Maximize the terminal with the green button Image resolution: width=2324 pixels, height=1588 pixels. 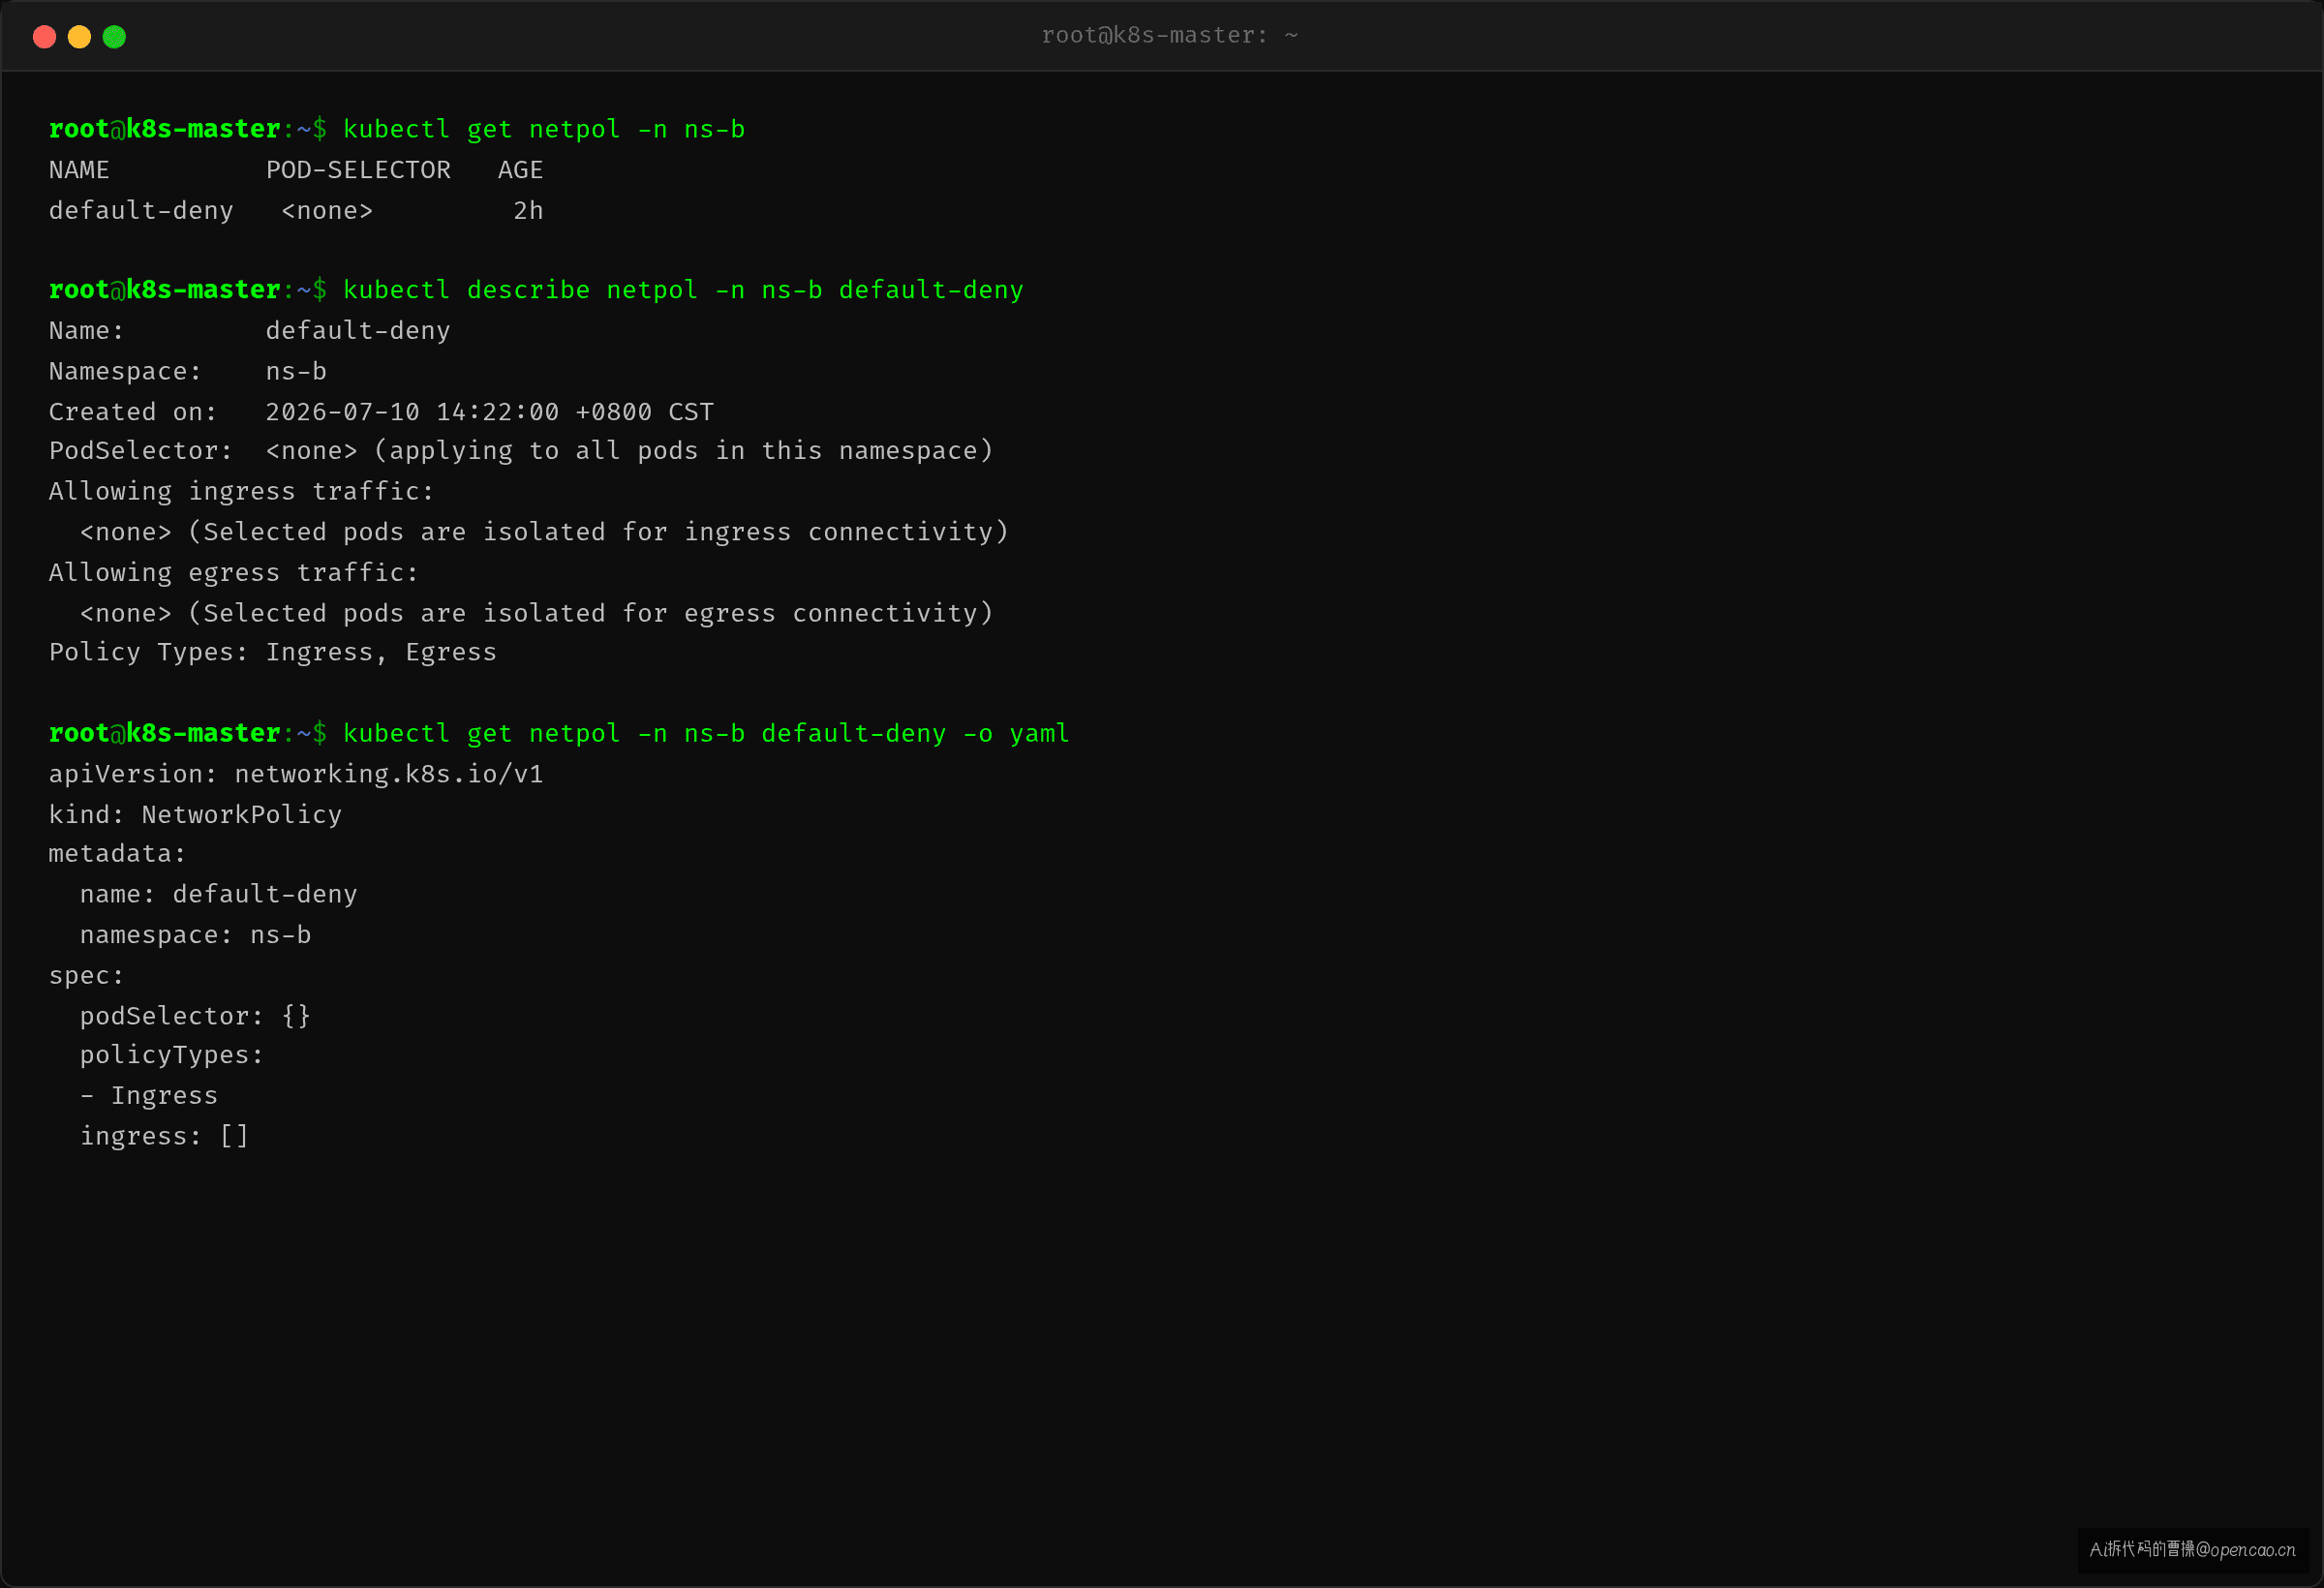tap(114, 37)
